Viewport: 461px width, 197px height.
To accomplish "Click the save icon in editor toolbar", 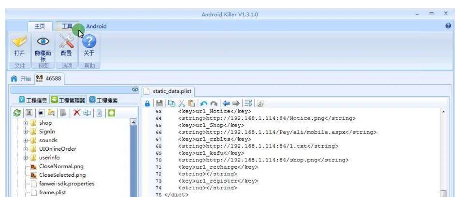I will tap(158, 103).
